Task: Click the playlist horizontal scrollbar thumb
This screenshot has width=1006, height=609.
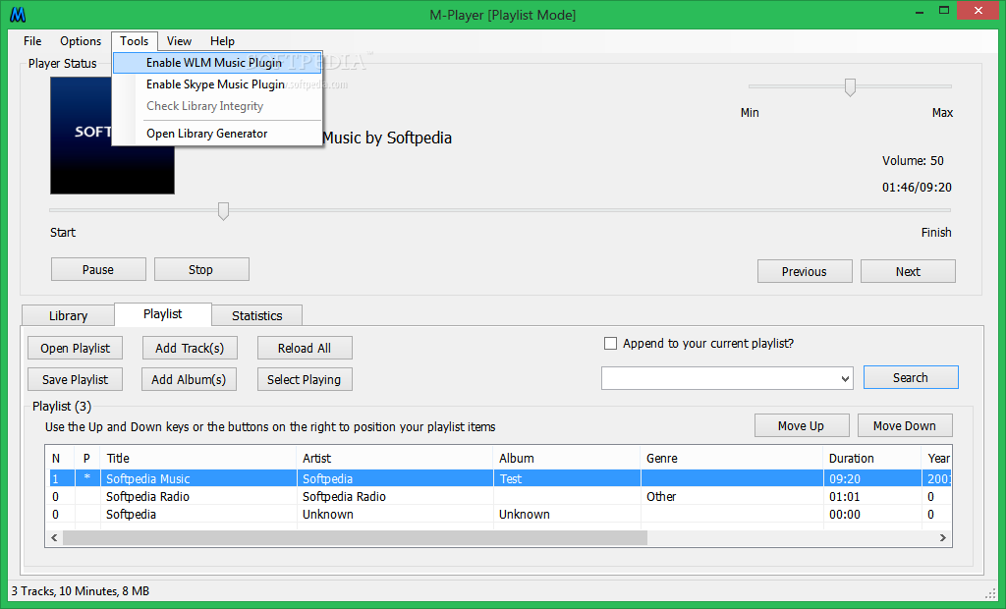Action: tap(355, 537)
